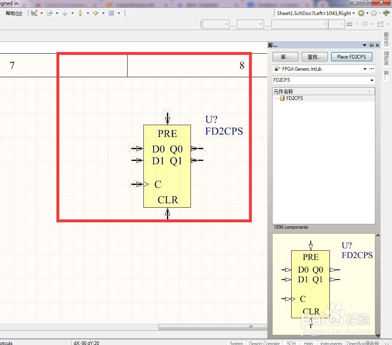The height and width of the screenshot is (345, 392).
Task: Click library browse ellipsis button
Action: (x=372, y=69)
